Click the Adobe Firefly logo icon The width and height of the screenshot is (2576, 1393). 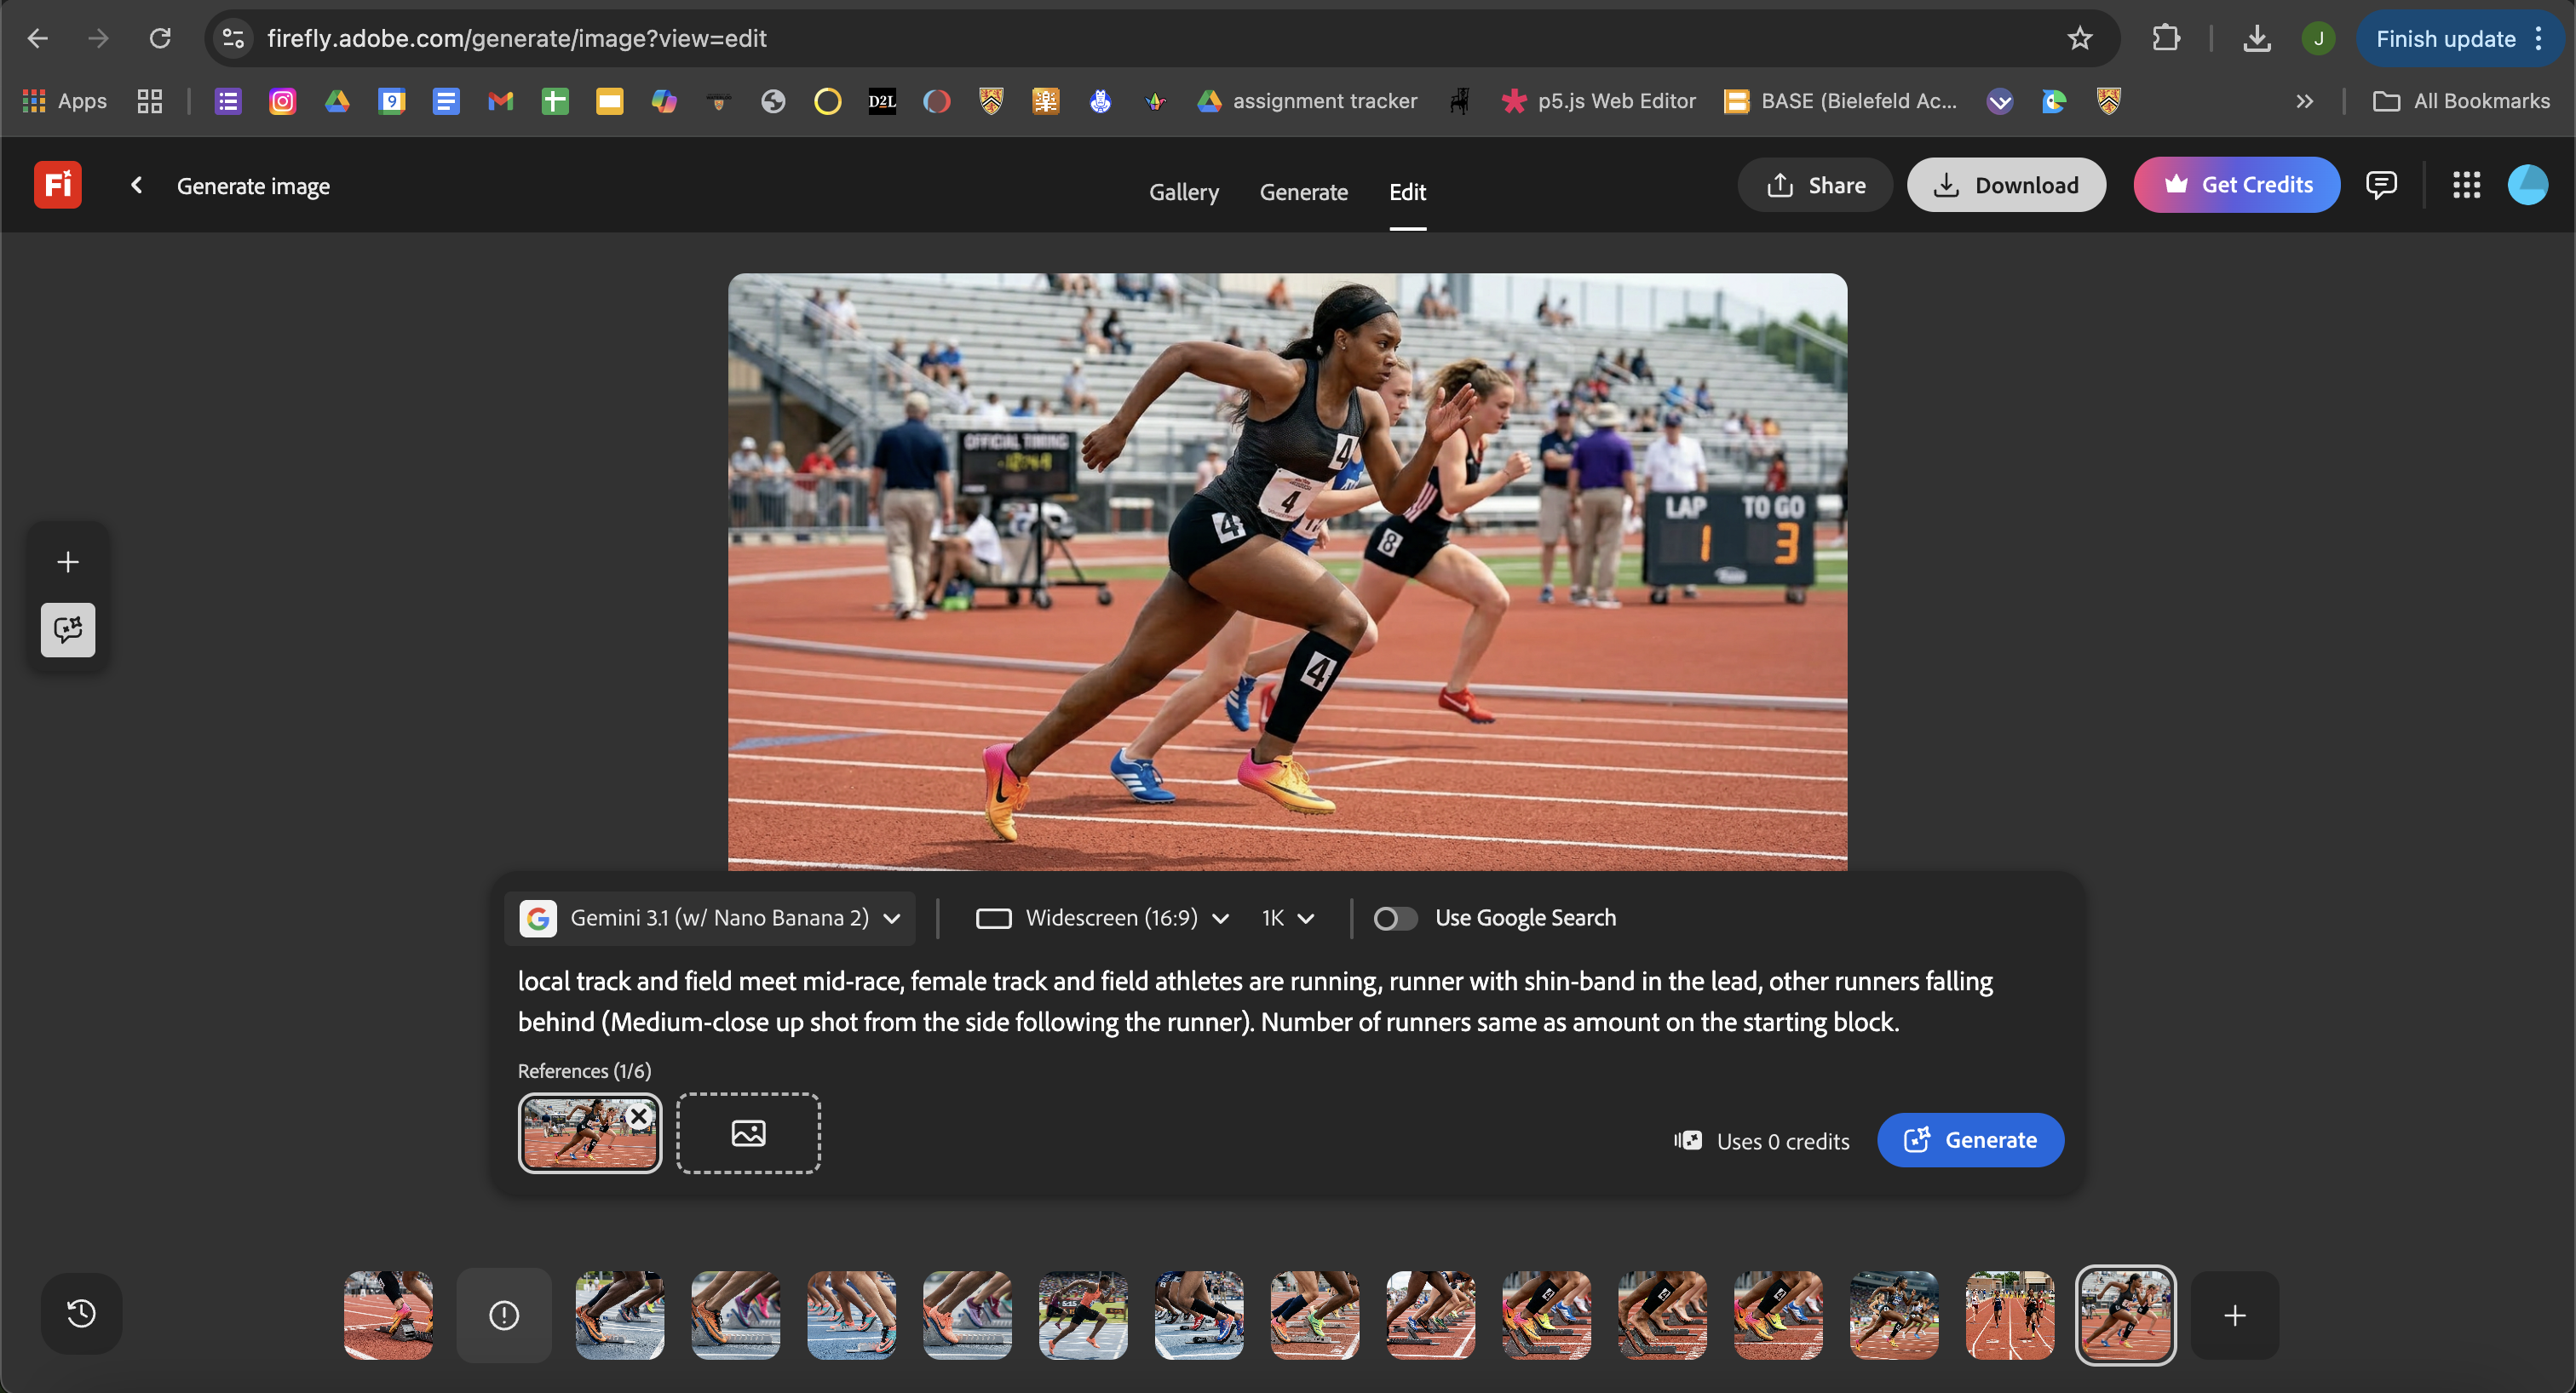(57, 185)
